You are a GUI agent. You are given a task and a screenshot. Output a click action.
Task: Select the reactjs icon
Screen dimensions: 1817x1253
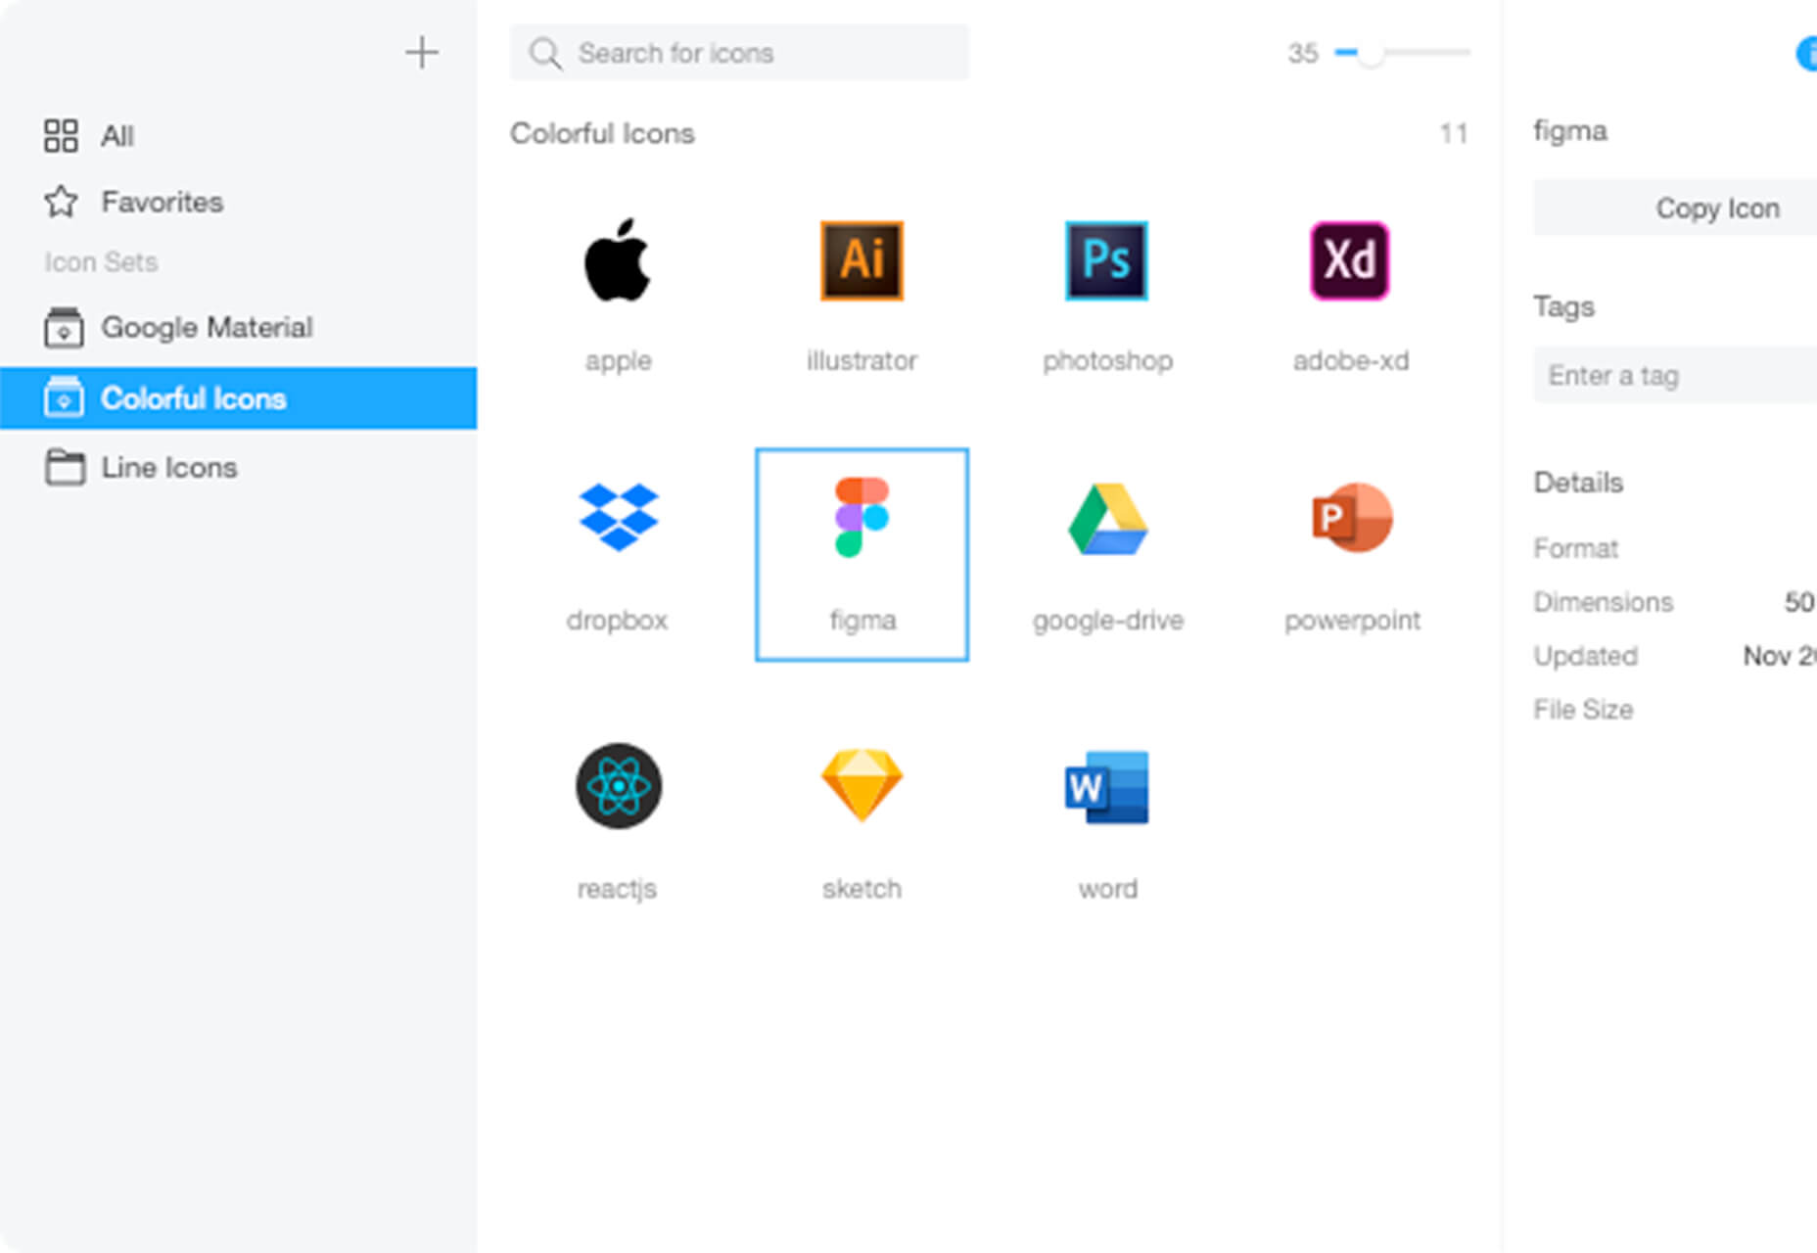click(x=618, y=786)
